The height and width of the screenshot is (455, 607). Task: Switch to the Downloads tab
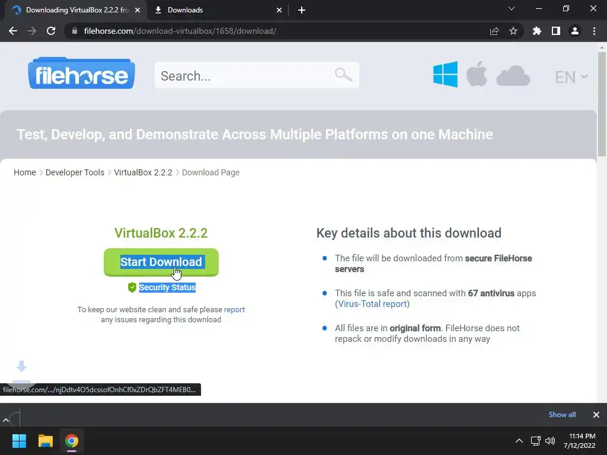coord(218,10)
